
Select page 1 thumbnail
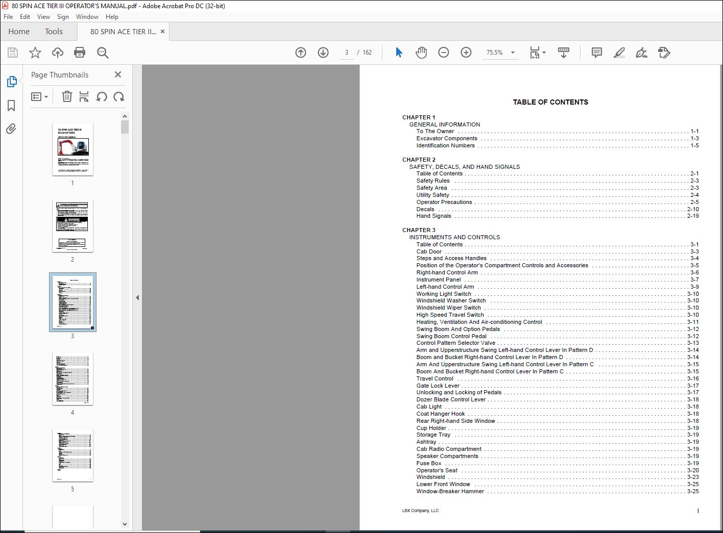click(73, 149)
